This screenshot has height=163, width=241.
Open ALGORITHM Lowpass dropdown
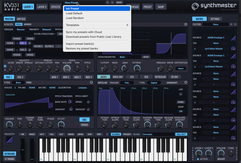click(x=82, y=88)
